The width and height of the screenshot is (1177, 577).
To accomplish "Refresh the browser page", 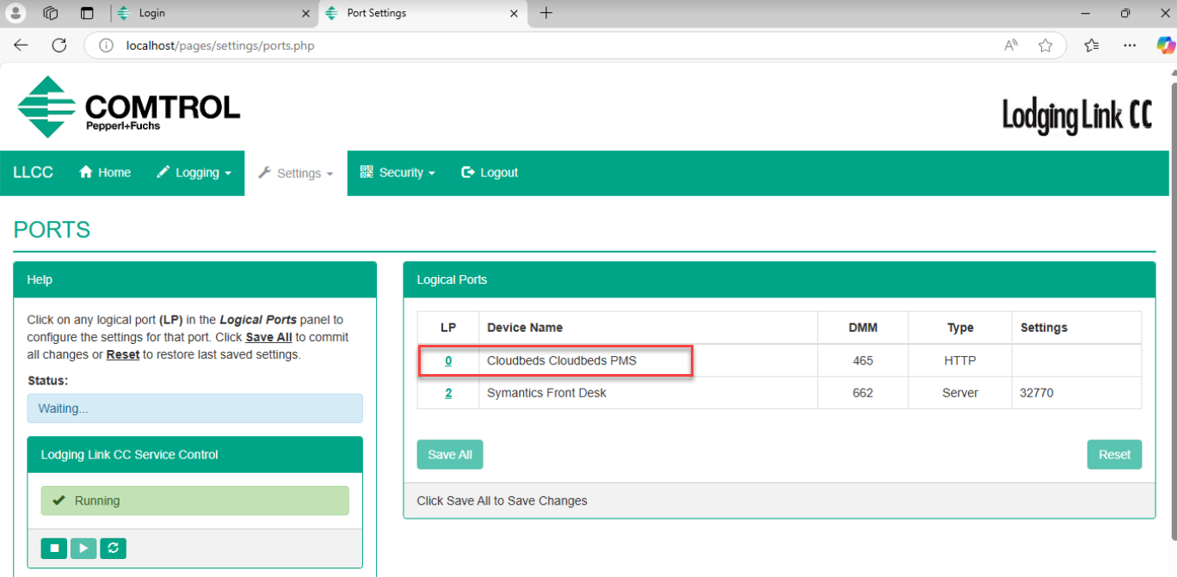I will click(x=59, y=46).
